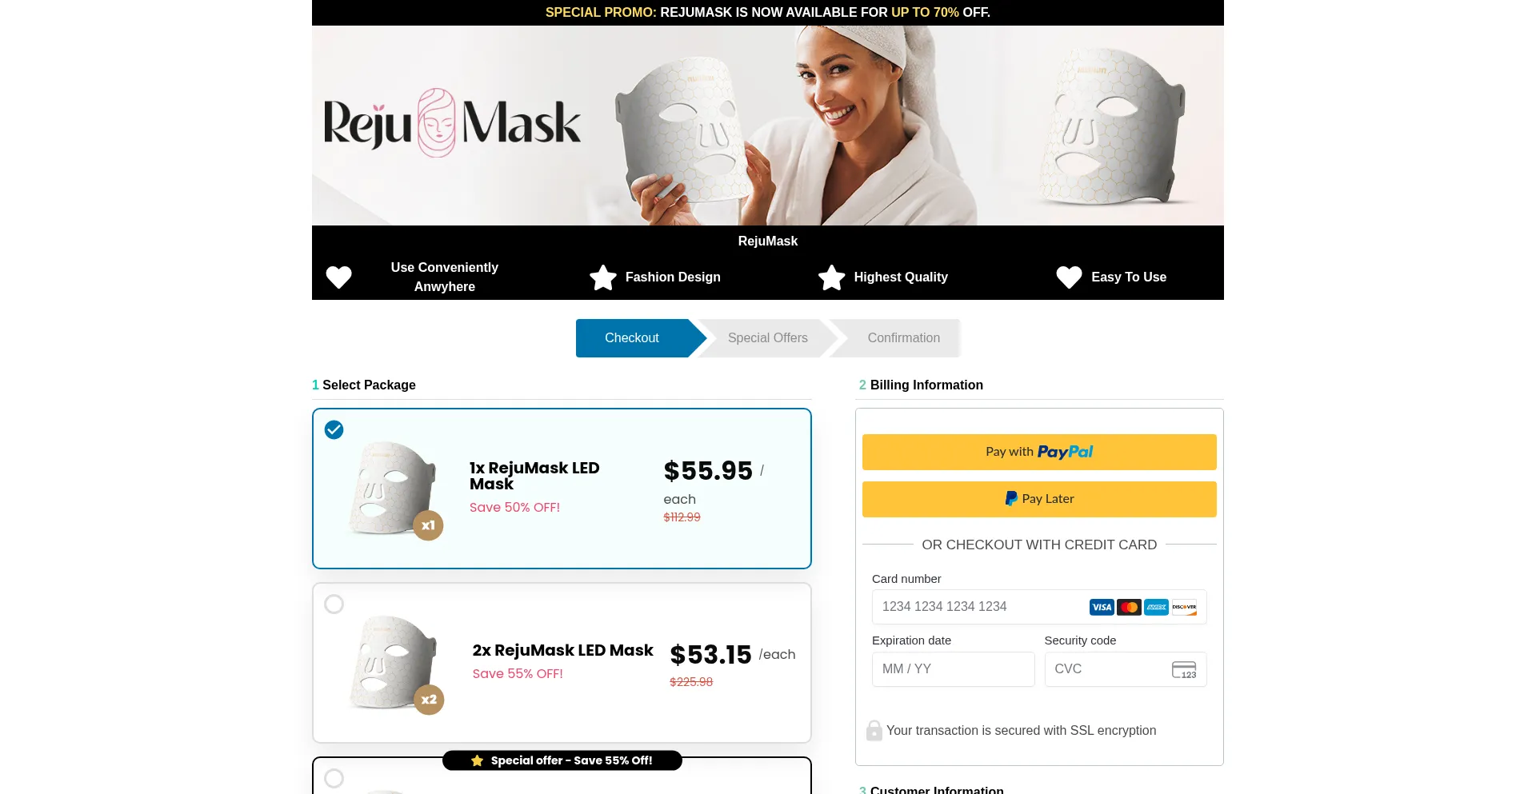Click the Mastercard icon in card field
This screenshot has height=794, width=1536.
tap(1129, 608)
